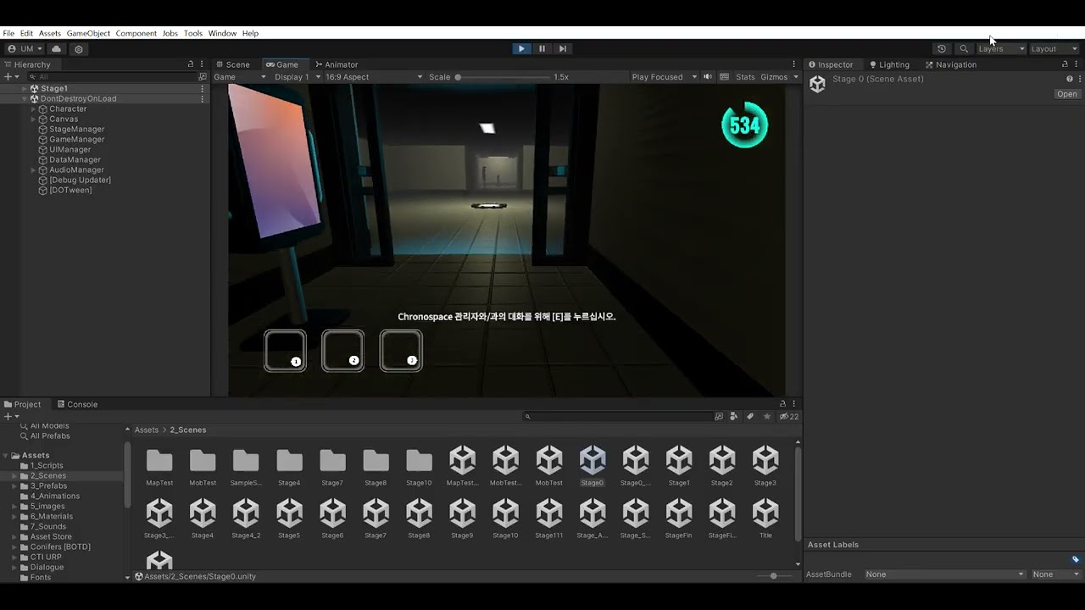Select the [DOTween] object in Hierarchy
The height and width of the screenshot is (610, 1085).
click(70, 190)
